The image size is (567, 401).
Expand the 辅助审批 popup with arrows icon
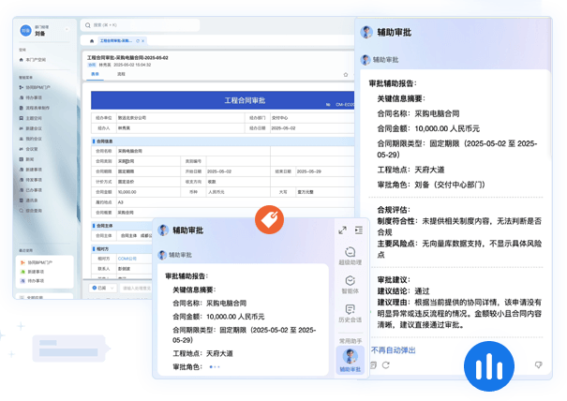point(342,230)
